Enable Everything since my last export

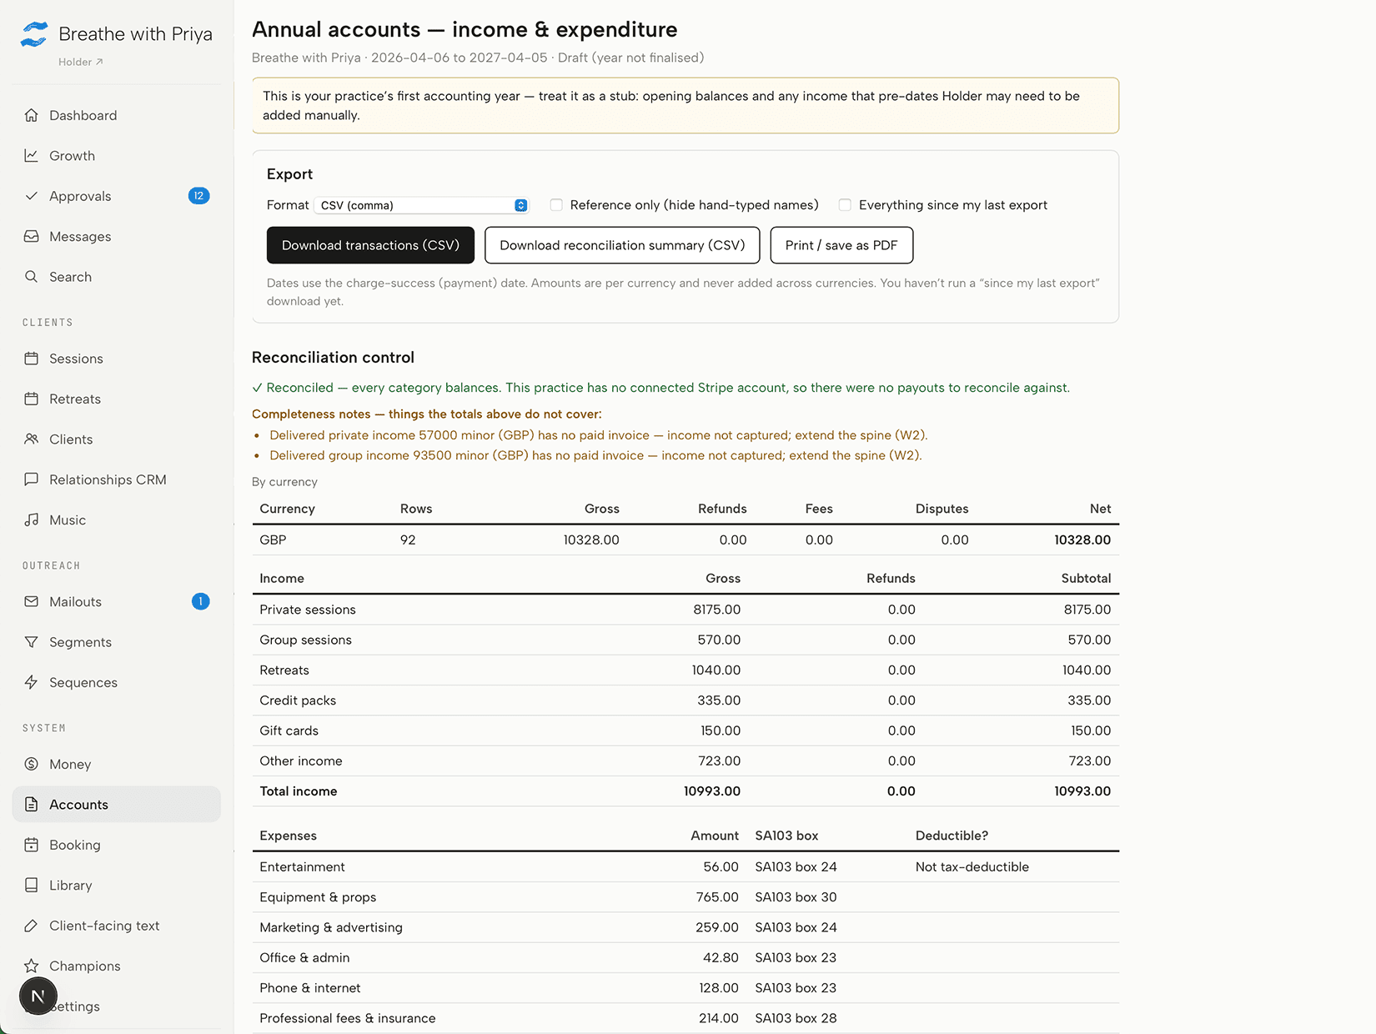[x=845, y=205]
